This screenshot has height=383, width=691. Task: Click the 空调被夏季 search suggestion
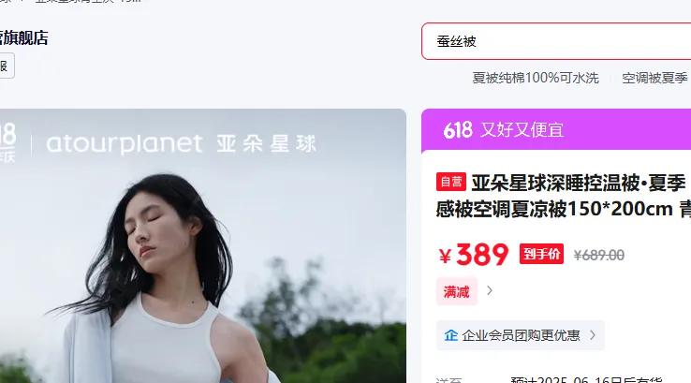tap(654, 78)
